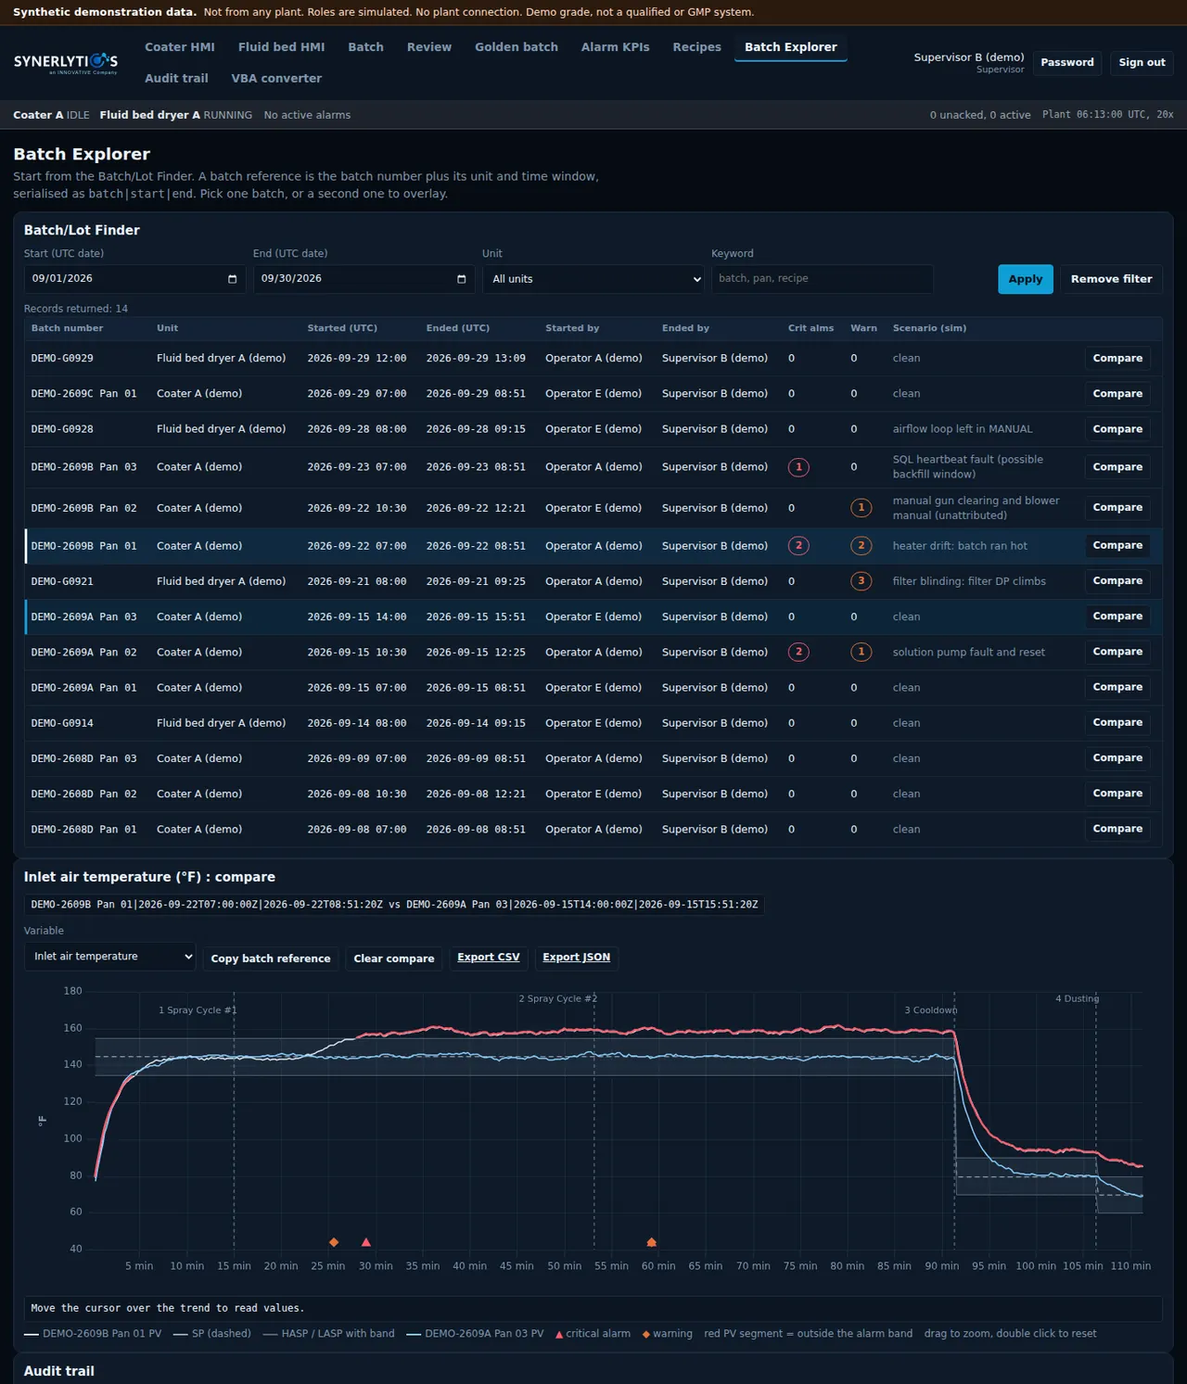
Task: Open the Coater HMI tab
Action: point(180,47)
